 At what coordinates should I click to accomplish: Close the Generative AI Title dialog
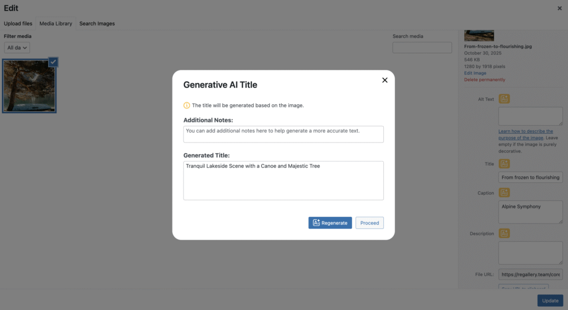pyautogui.click(x=384, y=80)
